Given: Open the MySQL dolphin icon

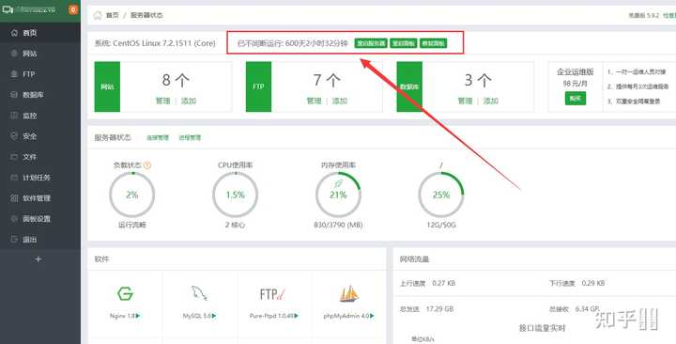Looking at the screenshot, I should 199,293.
